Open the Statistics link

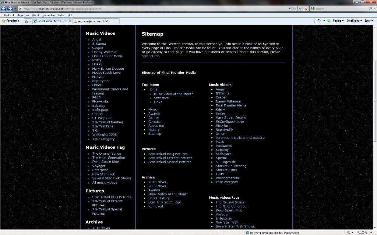tap(161, 98)
